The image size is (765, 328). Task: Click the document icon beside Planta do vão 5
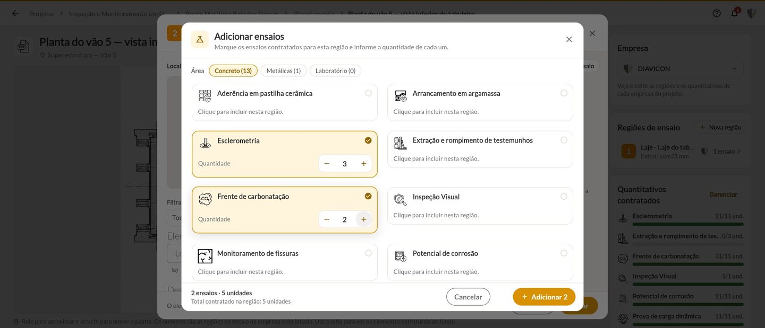[x=23, y=47]
